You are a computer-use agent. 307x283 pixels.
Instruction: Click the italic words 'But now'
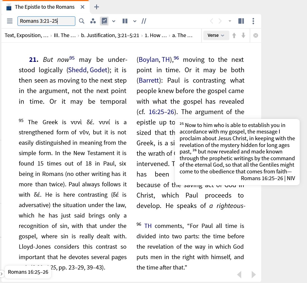coord(56,60)
